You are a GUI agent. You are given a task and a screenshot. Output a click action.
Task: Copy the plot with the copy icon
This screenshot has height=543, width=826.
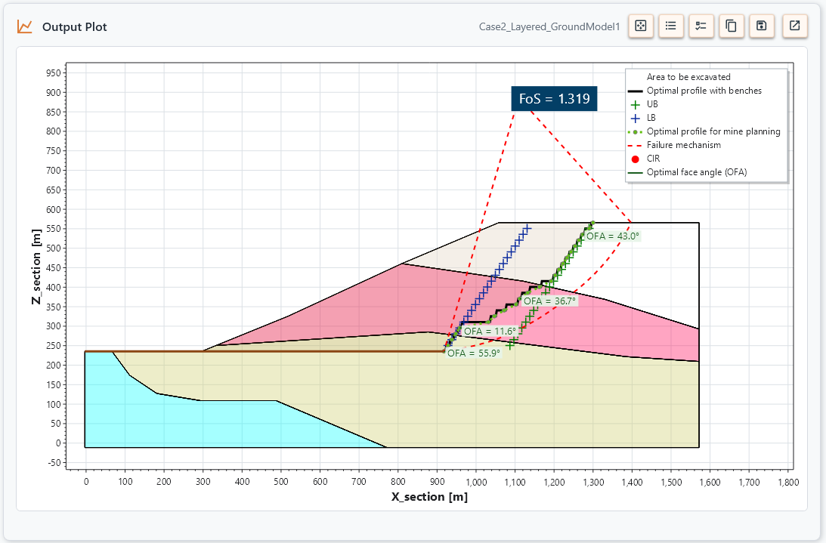pyautogui.click(x=732, y=26)
